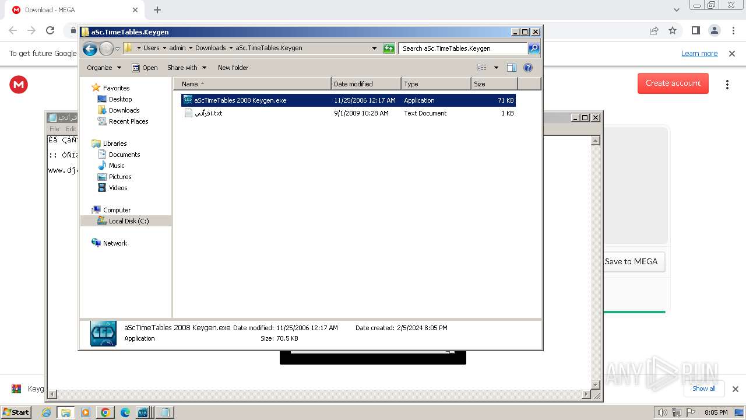
Task: Click the text document icon in list
Action: click(188, 113)
